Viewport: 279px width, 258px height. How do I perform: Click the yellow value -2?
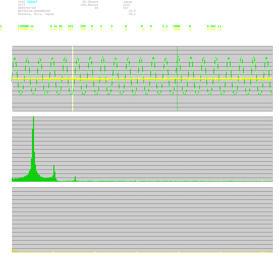coord(143,29)
